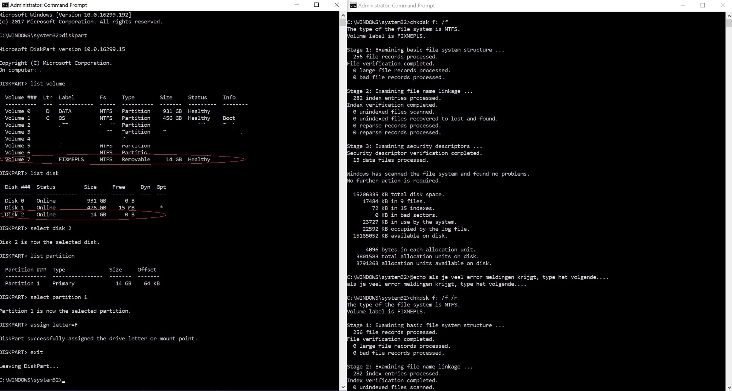This screenshot has width=732, height=391.
Task: Click left window title bar text
Action: (49, 5)
